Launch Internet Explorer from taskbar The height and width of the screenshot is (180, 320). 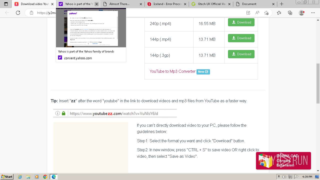point(20,177)
